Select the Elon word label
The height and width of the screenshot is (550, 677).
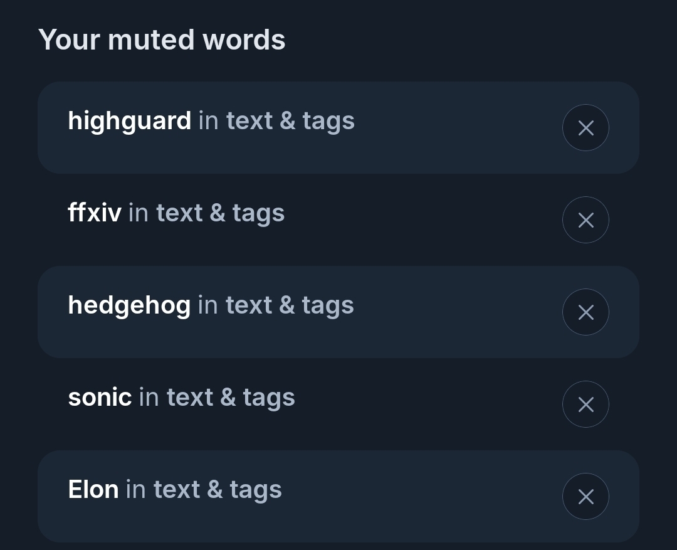tap(93, 490)
